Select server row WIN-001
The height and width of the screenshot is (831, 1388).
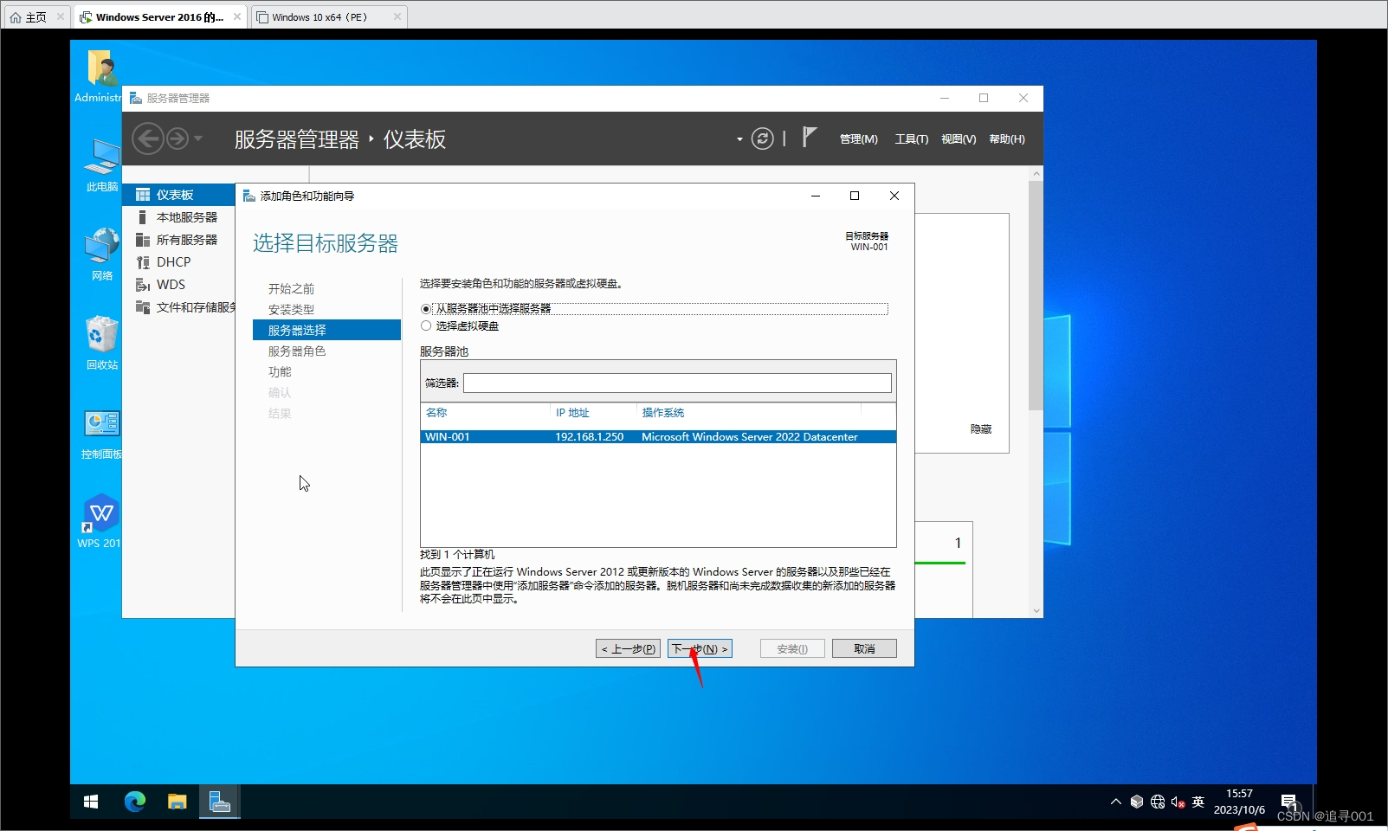[x=658, y=437]
